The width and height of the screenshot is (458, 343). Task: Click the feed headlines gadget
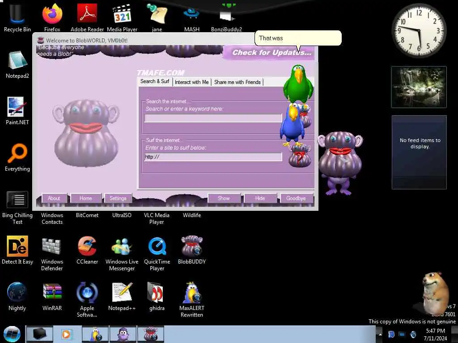[419, 152]
